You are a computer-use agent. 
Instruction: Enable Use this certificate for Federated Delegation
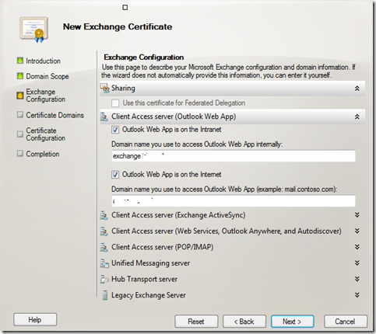click(115, 103)
